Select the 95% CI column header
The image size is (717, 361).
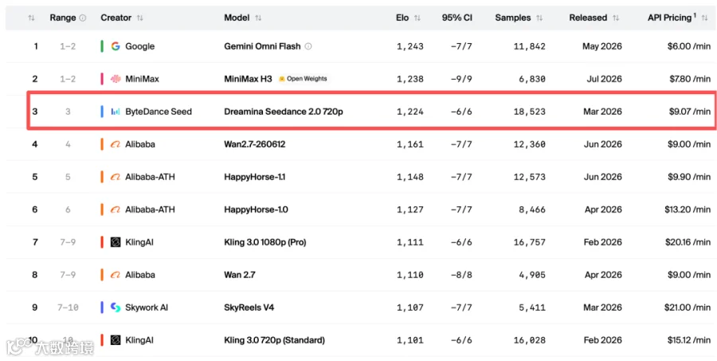[456, 18]
